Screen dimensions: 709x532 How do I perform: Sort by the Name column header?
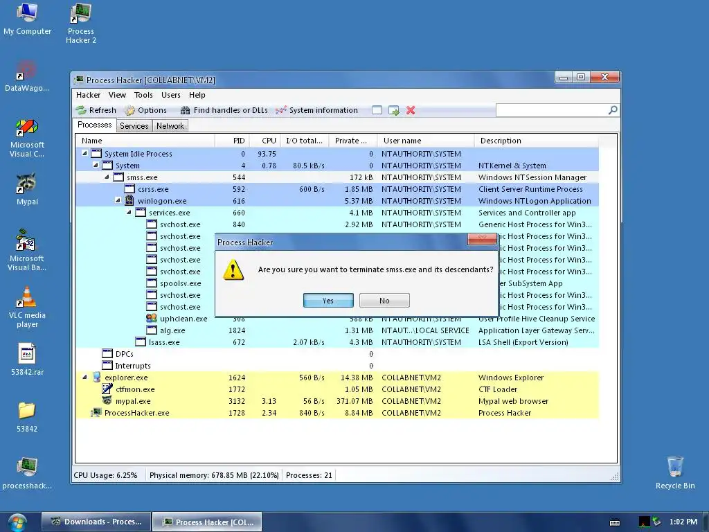click(145, 141)
